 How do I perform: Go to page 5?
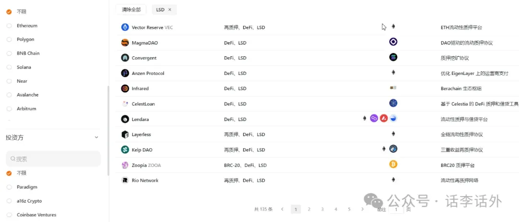pyautogui.click(x=349, y=209)
